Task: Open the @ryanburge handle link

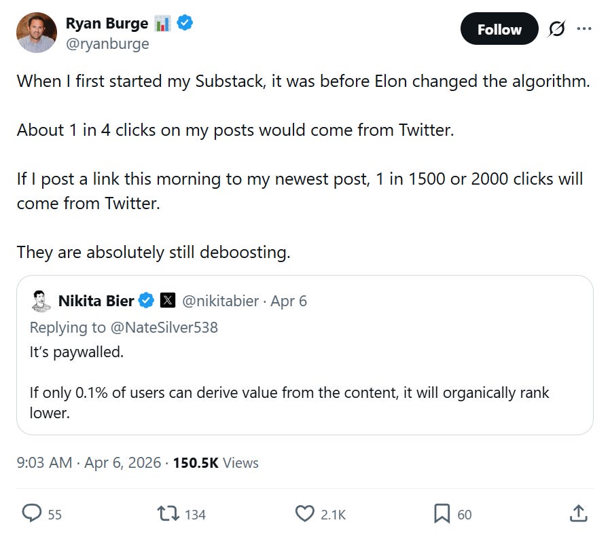Action: [x=107, y=44]
